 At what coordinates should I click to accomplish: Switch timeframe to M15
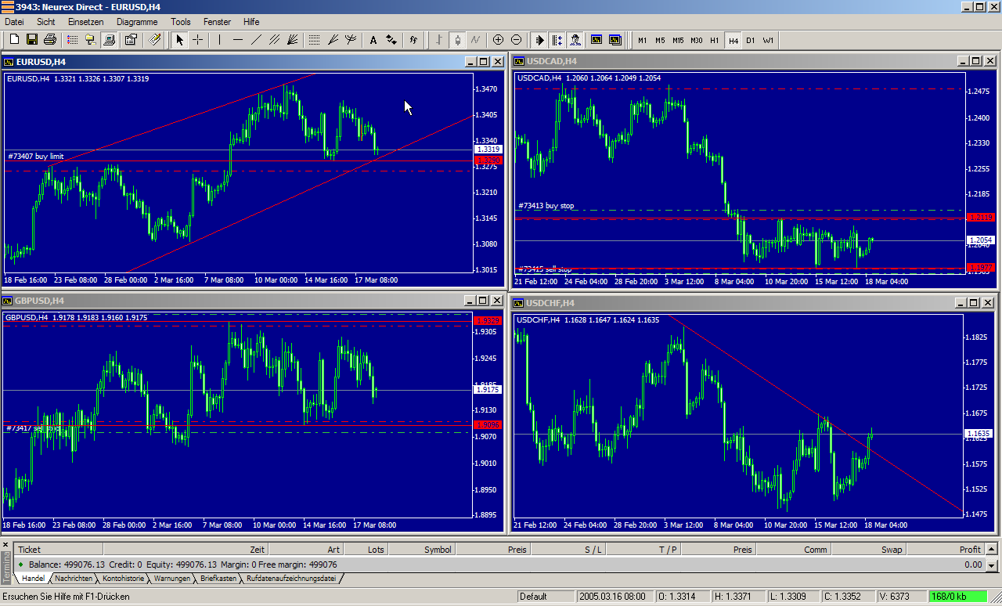point(678,40)
